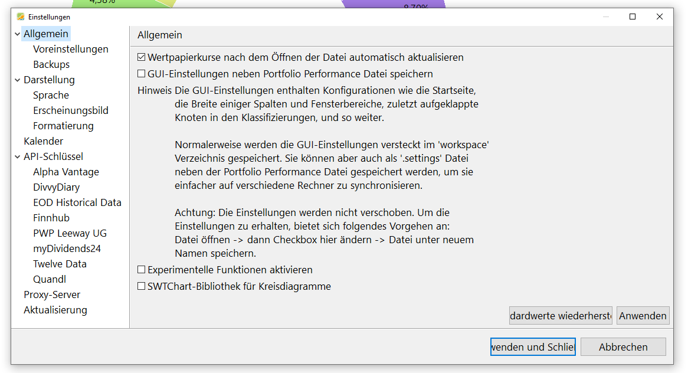The width and height of the screenshot is (688, 373).
Task: Click the Allgemein page heading
Action: coord(160,35)
